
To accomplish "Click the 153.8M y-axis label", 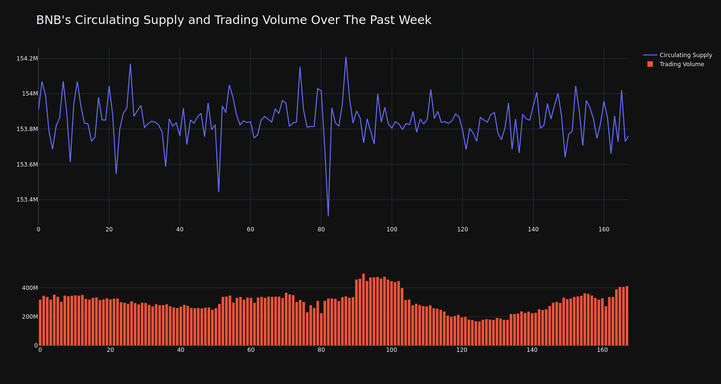I will pos(27,129).
